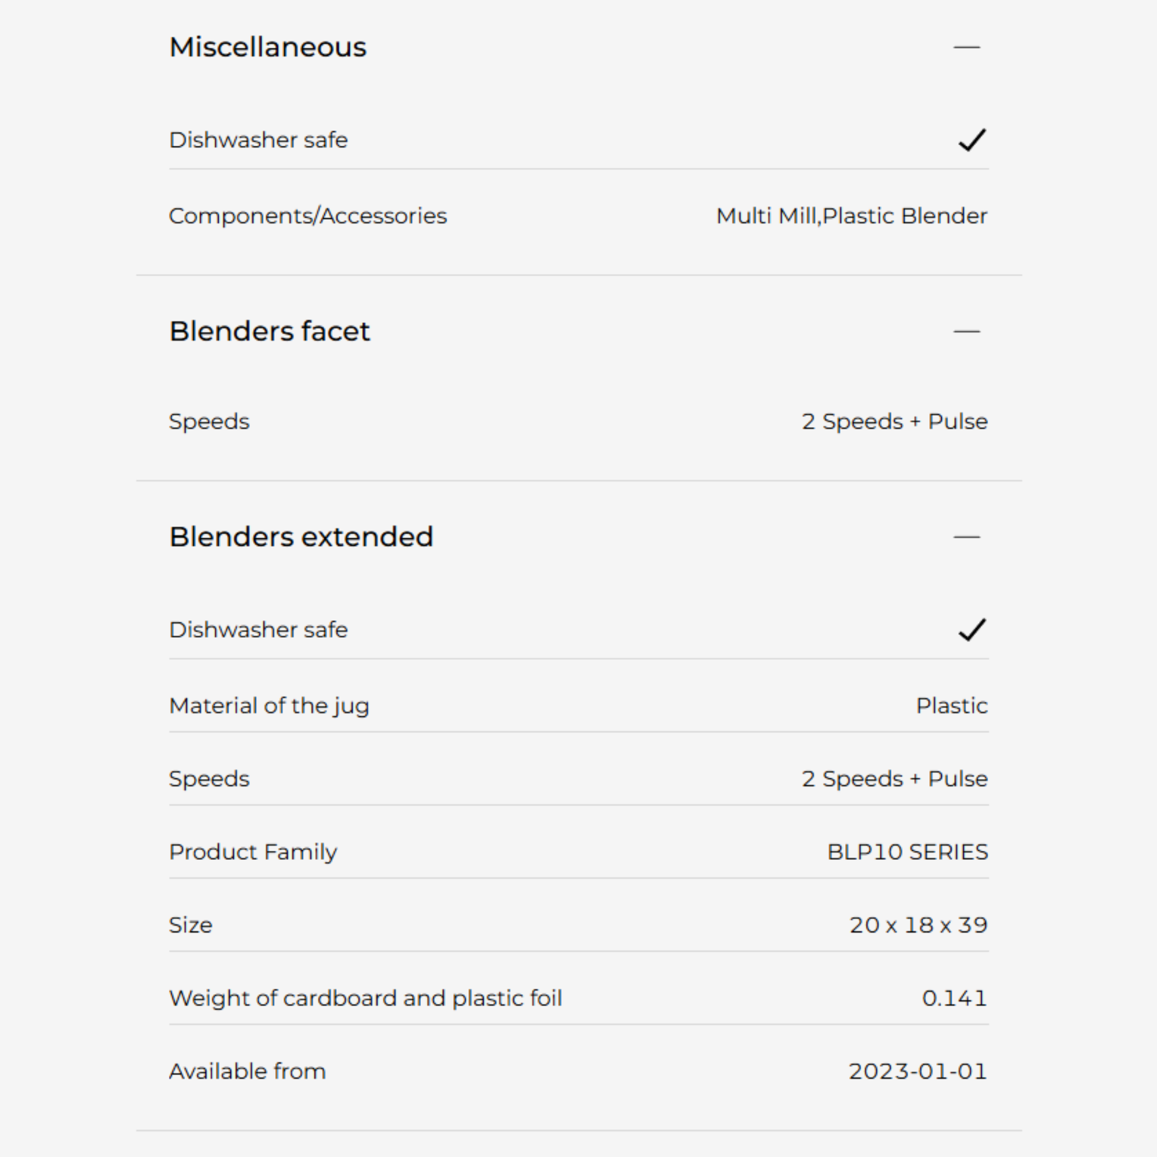This screenshot has height=1157, width=1157.
Task: Click the Material of the jug label
Action: [269, 706]
